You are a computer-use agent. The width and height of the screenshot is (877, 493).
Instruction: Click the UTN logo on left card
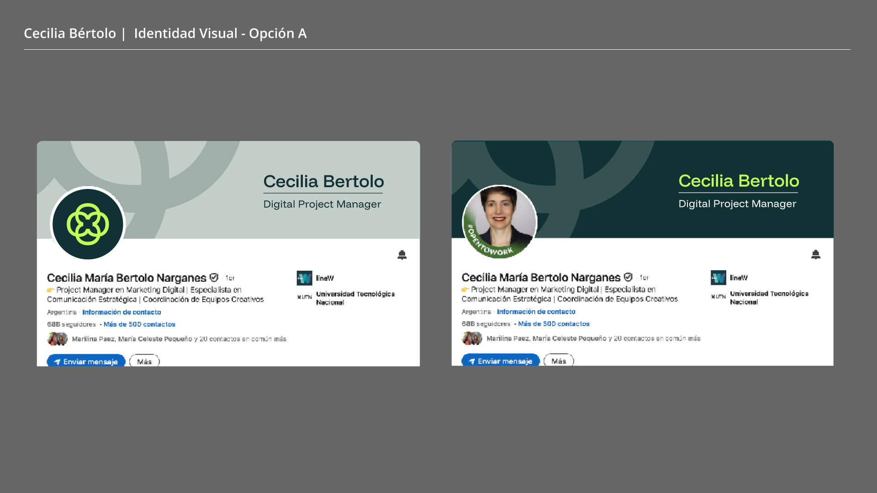(x=304, y=297)
